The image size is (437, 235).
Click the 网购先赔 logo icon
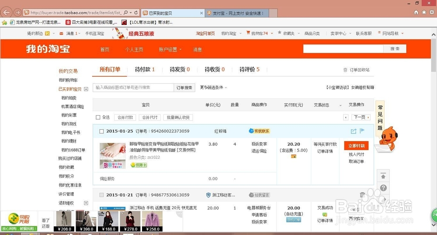tap(19, 219)
